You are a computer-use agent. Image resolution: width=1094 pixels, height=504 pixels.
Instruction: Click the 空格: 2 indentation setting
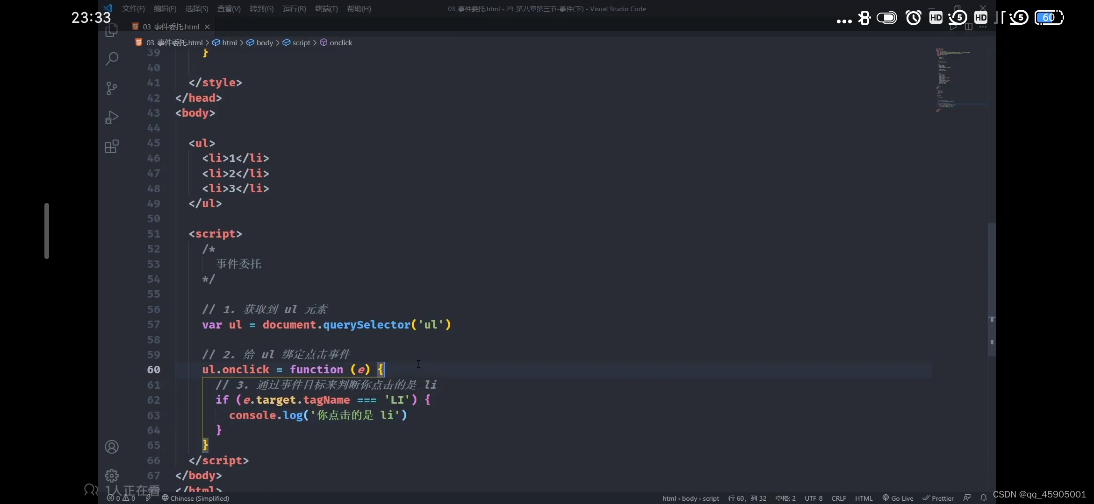coord(785,498)
